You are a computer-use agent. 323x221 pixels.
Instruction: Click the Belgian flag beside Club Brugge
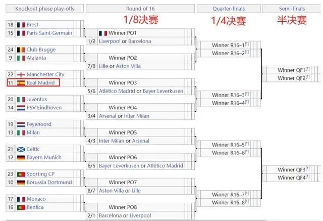click(x=21, y=50)
